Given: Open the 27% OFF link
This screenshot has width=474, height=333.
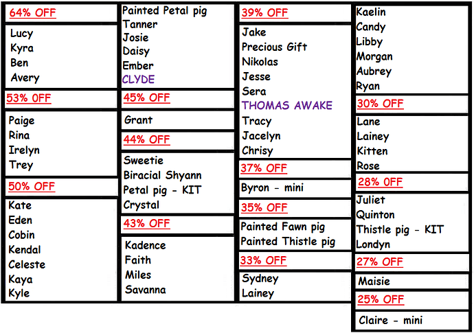Looking at the screenshot, I should [380, 262].
